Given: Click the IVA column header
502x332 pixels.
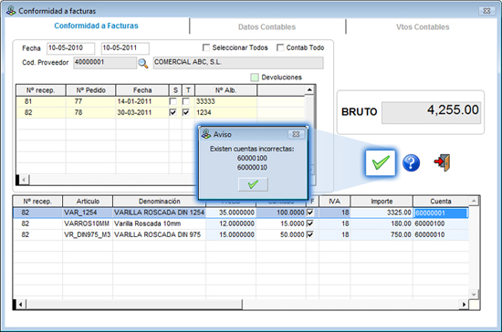Looking at the screenshot, I should point(334,202).
